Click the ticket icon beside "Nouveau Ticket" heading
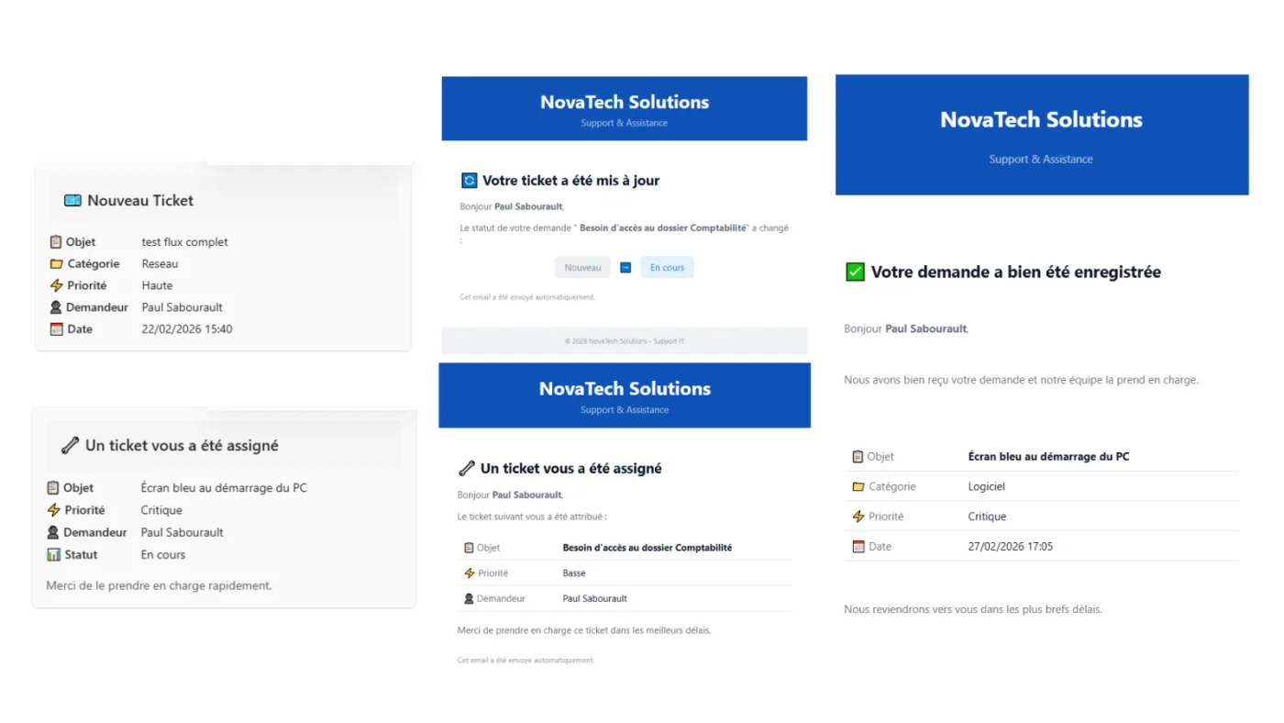Screen dimensions: 1284x723 (x=72, y=201)
